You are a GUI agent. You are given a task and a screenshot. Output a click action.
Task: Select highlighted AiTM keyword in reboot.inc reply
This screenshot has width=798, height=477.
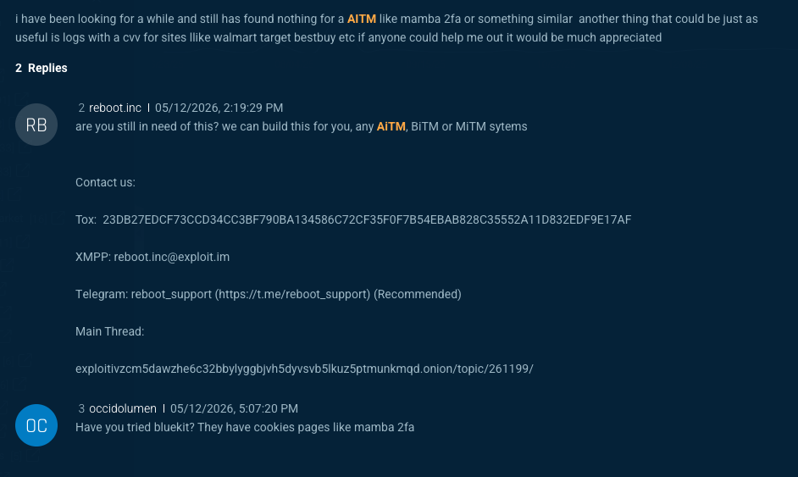click(x=391, y=126)
